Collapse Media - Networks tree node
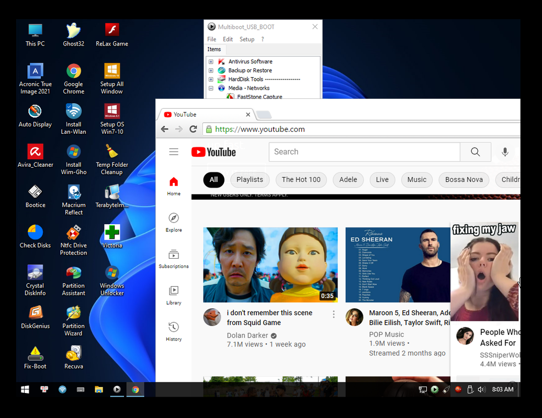 211,88
